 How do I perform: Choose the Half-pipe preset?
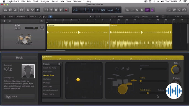pyautogui.click(x=47, y=79)
